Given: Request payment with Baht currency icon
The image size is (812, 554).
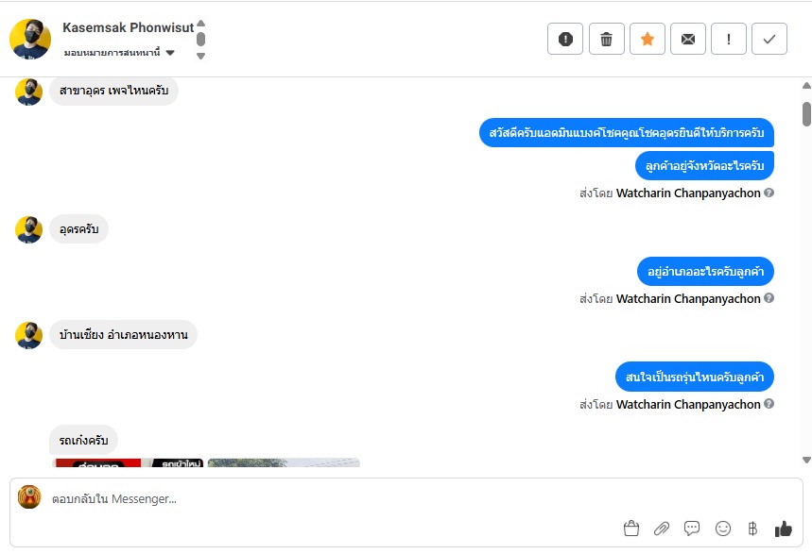Looking at the screenshot, I should 752,529.
